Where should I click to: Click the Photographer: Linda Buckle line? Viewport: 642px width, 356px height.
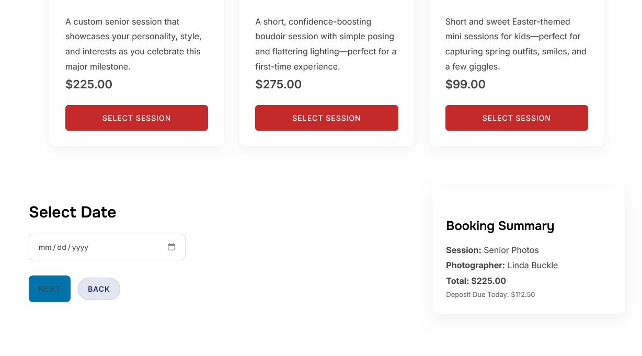[x=502, y=265]
